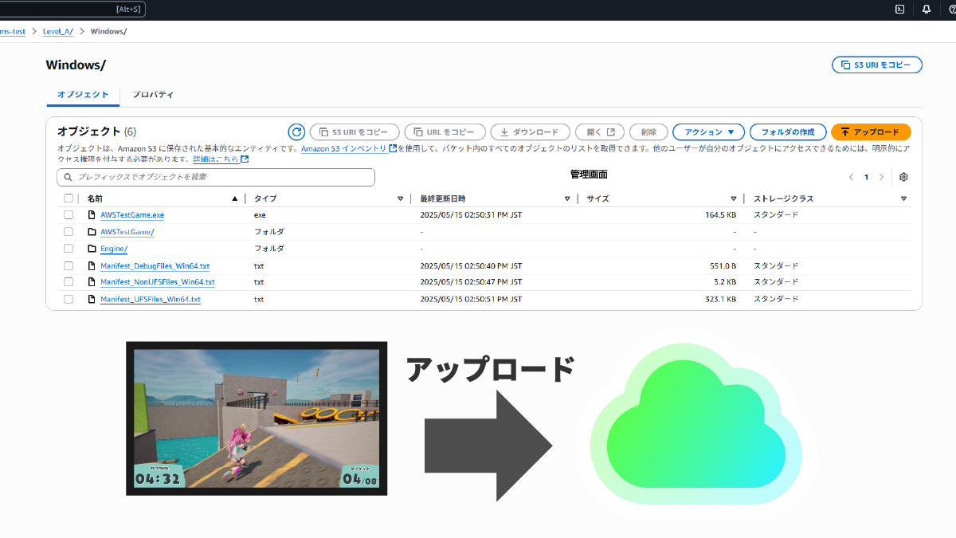
Task: Sort by the ストレージクラス column arrow
Action: [x=903, y=198]
